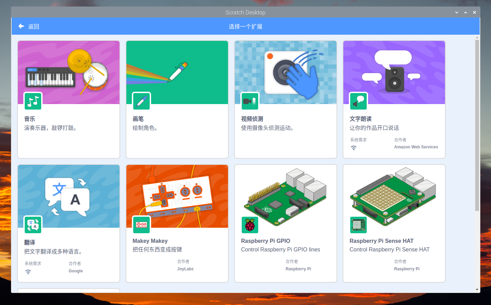Screen dimensions: 491x305
Task: Open the Raspberry Pi Sense HAT board image
Action: pyautogui.click(x=394, y=196)
